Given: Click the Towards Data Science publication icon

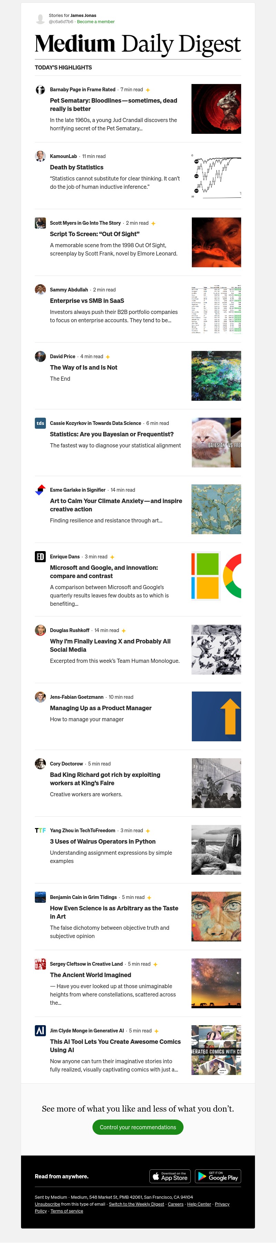Looking at the screenshot, I should pos(40,423).
